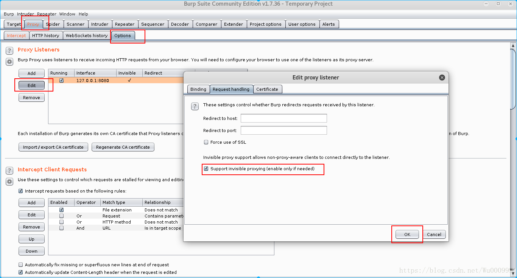Click the Redirect to host field
This screenshot has height=278, width=517.
(284, 118)
